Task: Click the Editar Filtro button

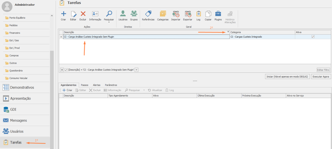Action: (323, 70)
